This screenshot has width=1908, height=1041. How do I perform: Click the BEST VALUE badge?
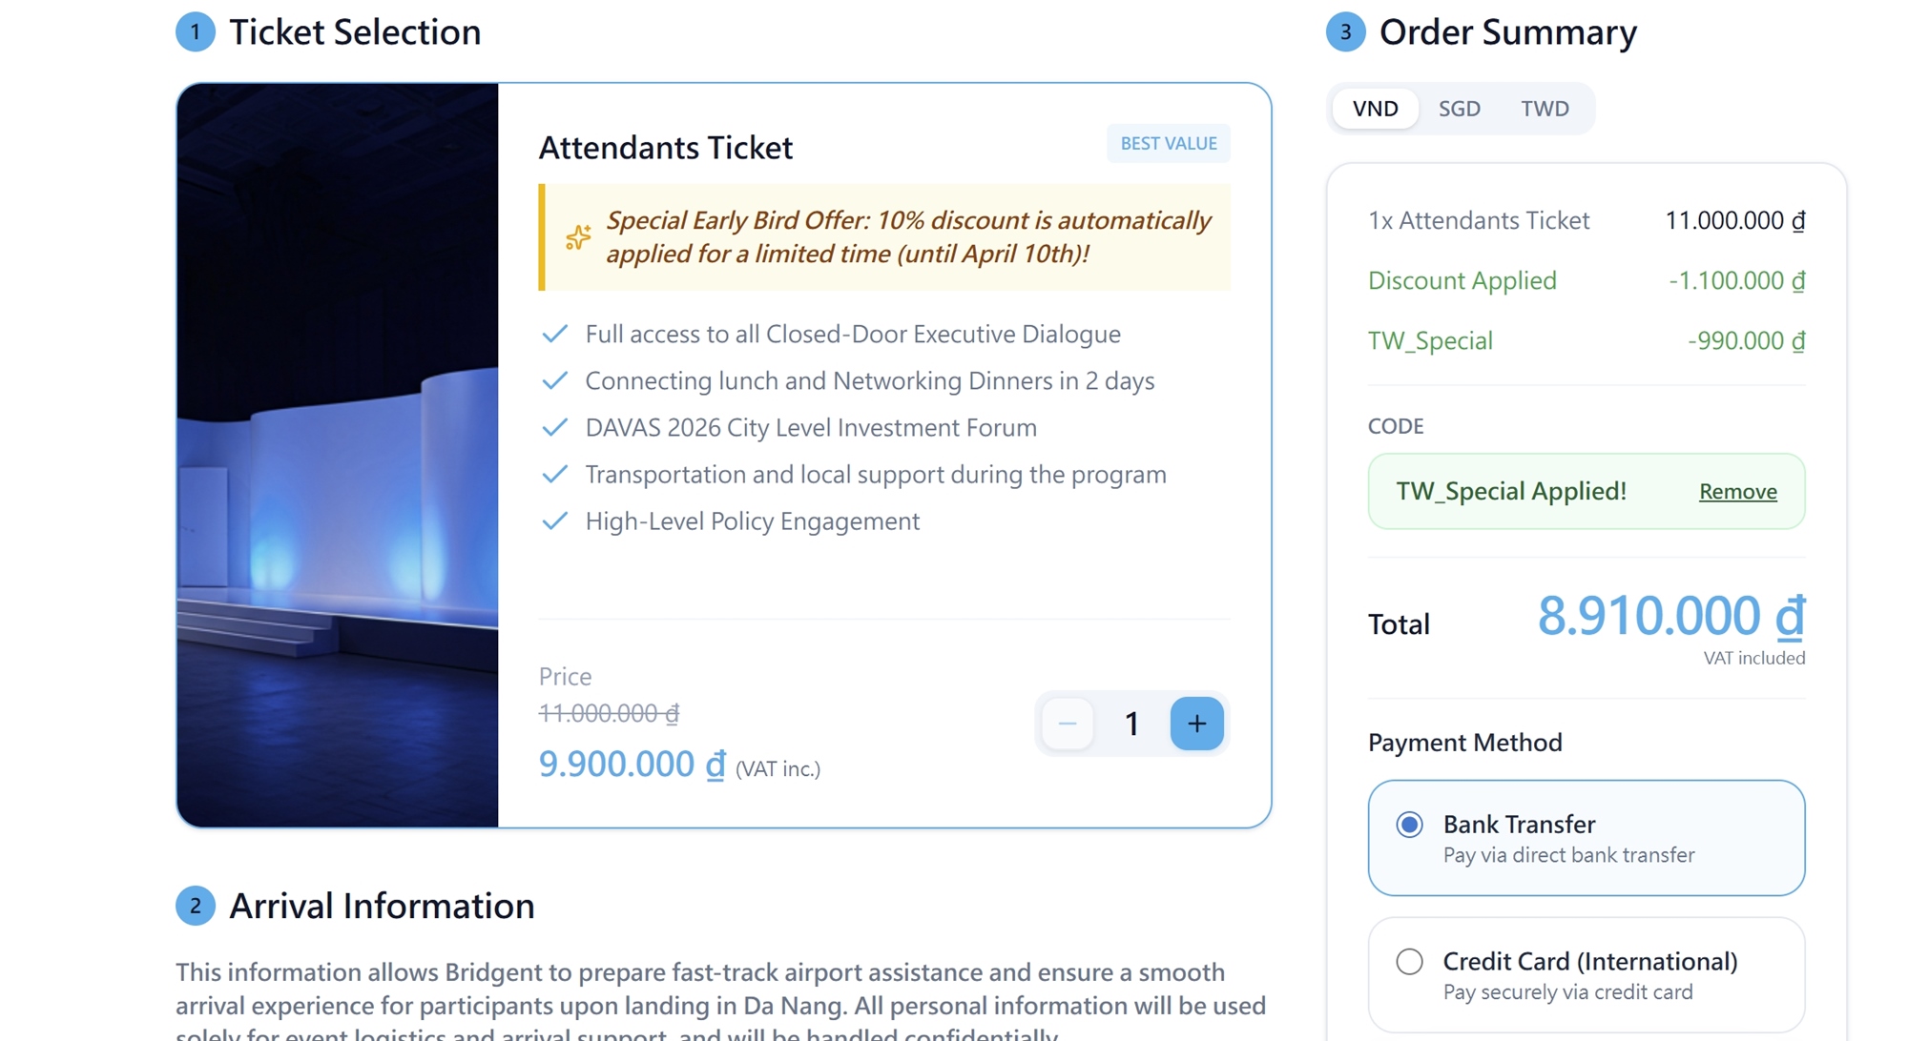click(1168, 143)
